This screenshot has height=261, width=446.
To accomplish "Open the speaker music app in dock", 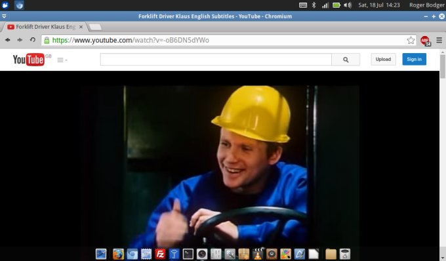I will click(x=272, y=254).
